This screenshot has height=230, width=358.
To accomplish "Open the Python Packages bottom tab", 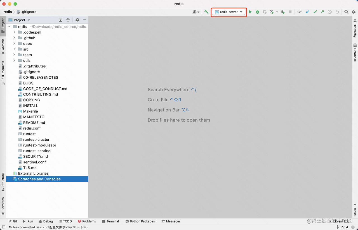I will click(140, 221).
